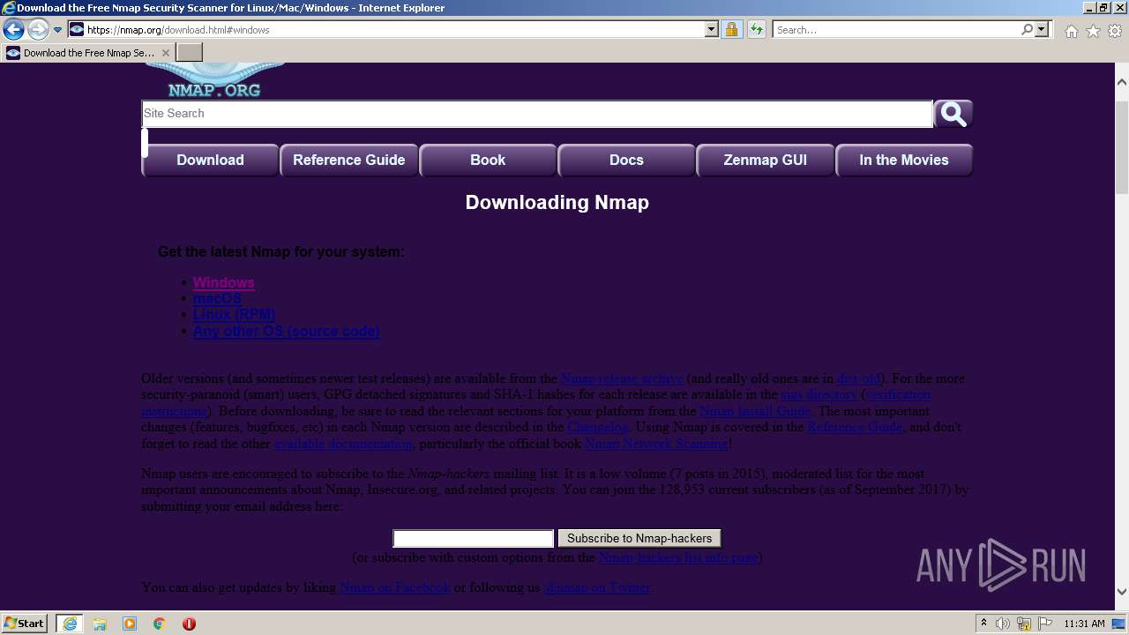
Task: Follow the macOS download link
Action: click(217, 299)
